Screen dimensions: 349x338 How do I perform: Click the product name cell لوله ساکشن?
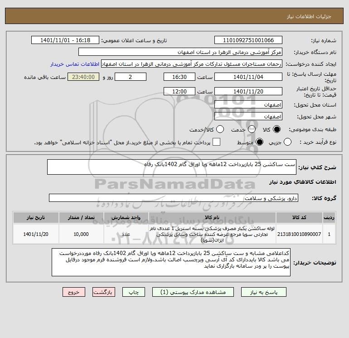point(212,234)
